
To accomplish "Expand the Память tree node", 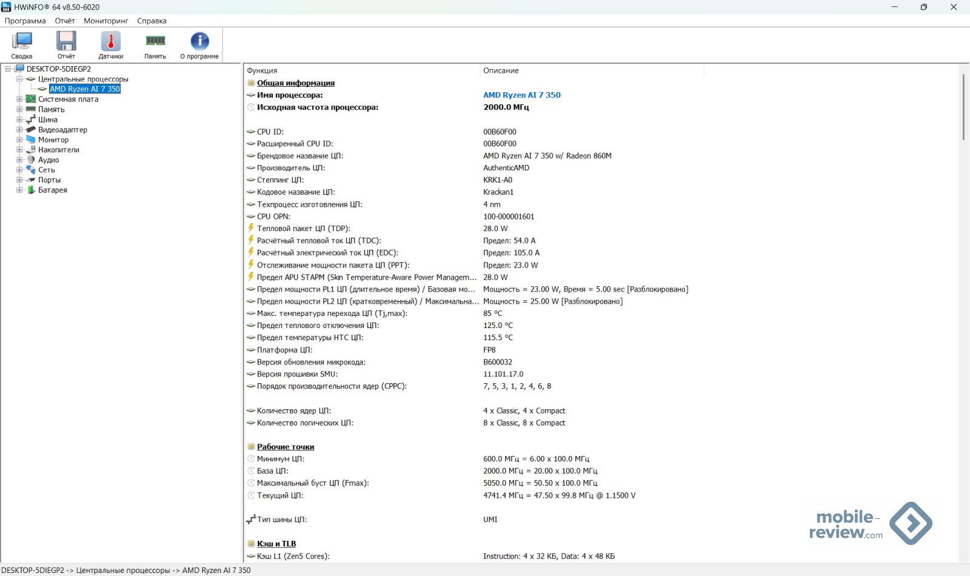I will click(x=19, y=109).
